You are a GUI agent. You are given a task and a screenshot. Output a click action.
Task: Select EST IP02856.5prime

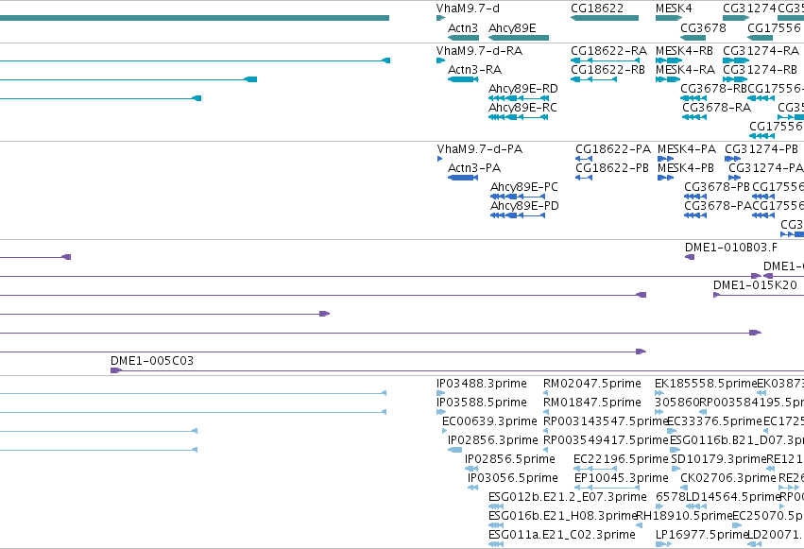(x=471, y=469)
